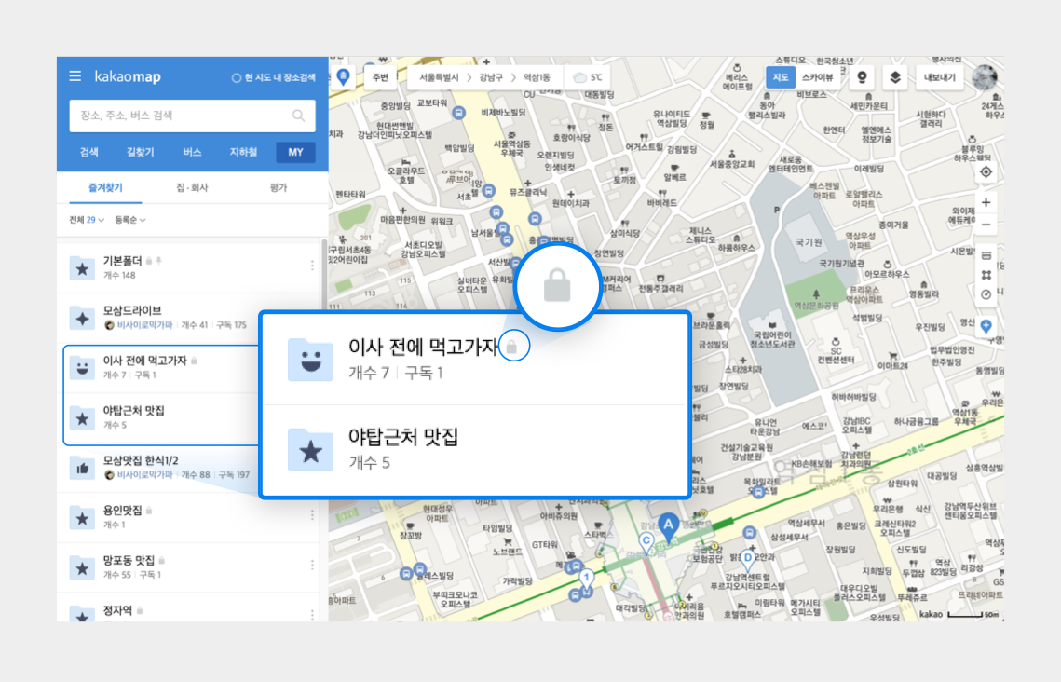Switch to 스카이뷰 view

point(817,77)
